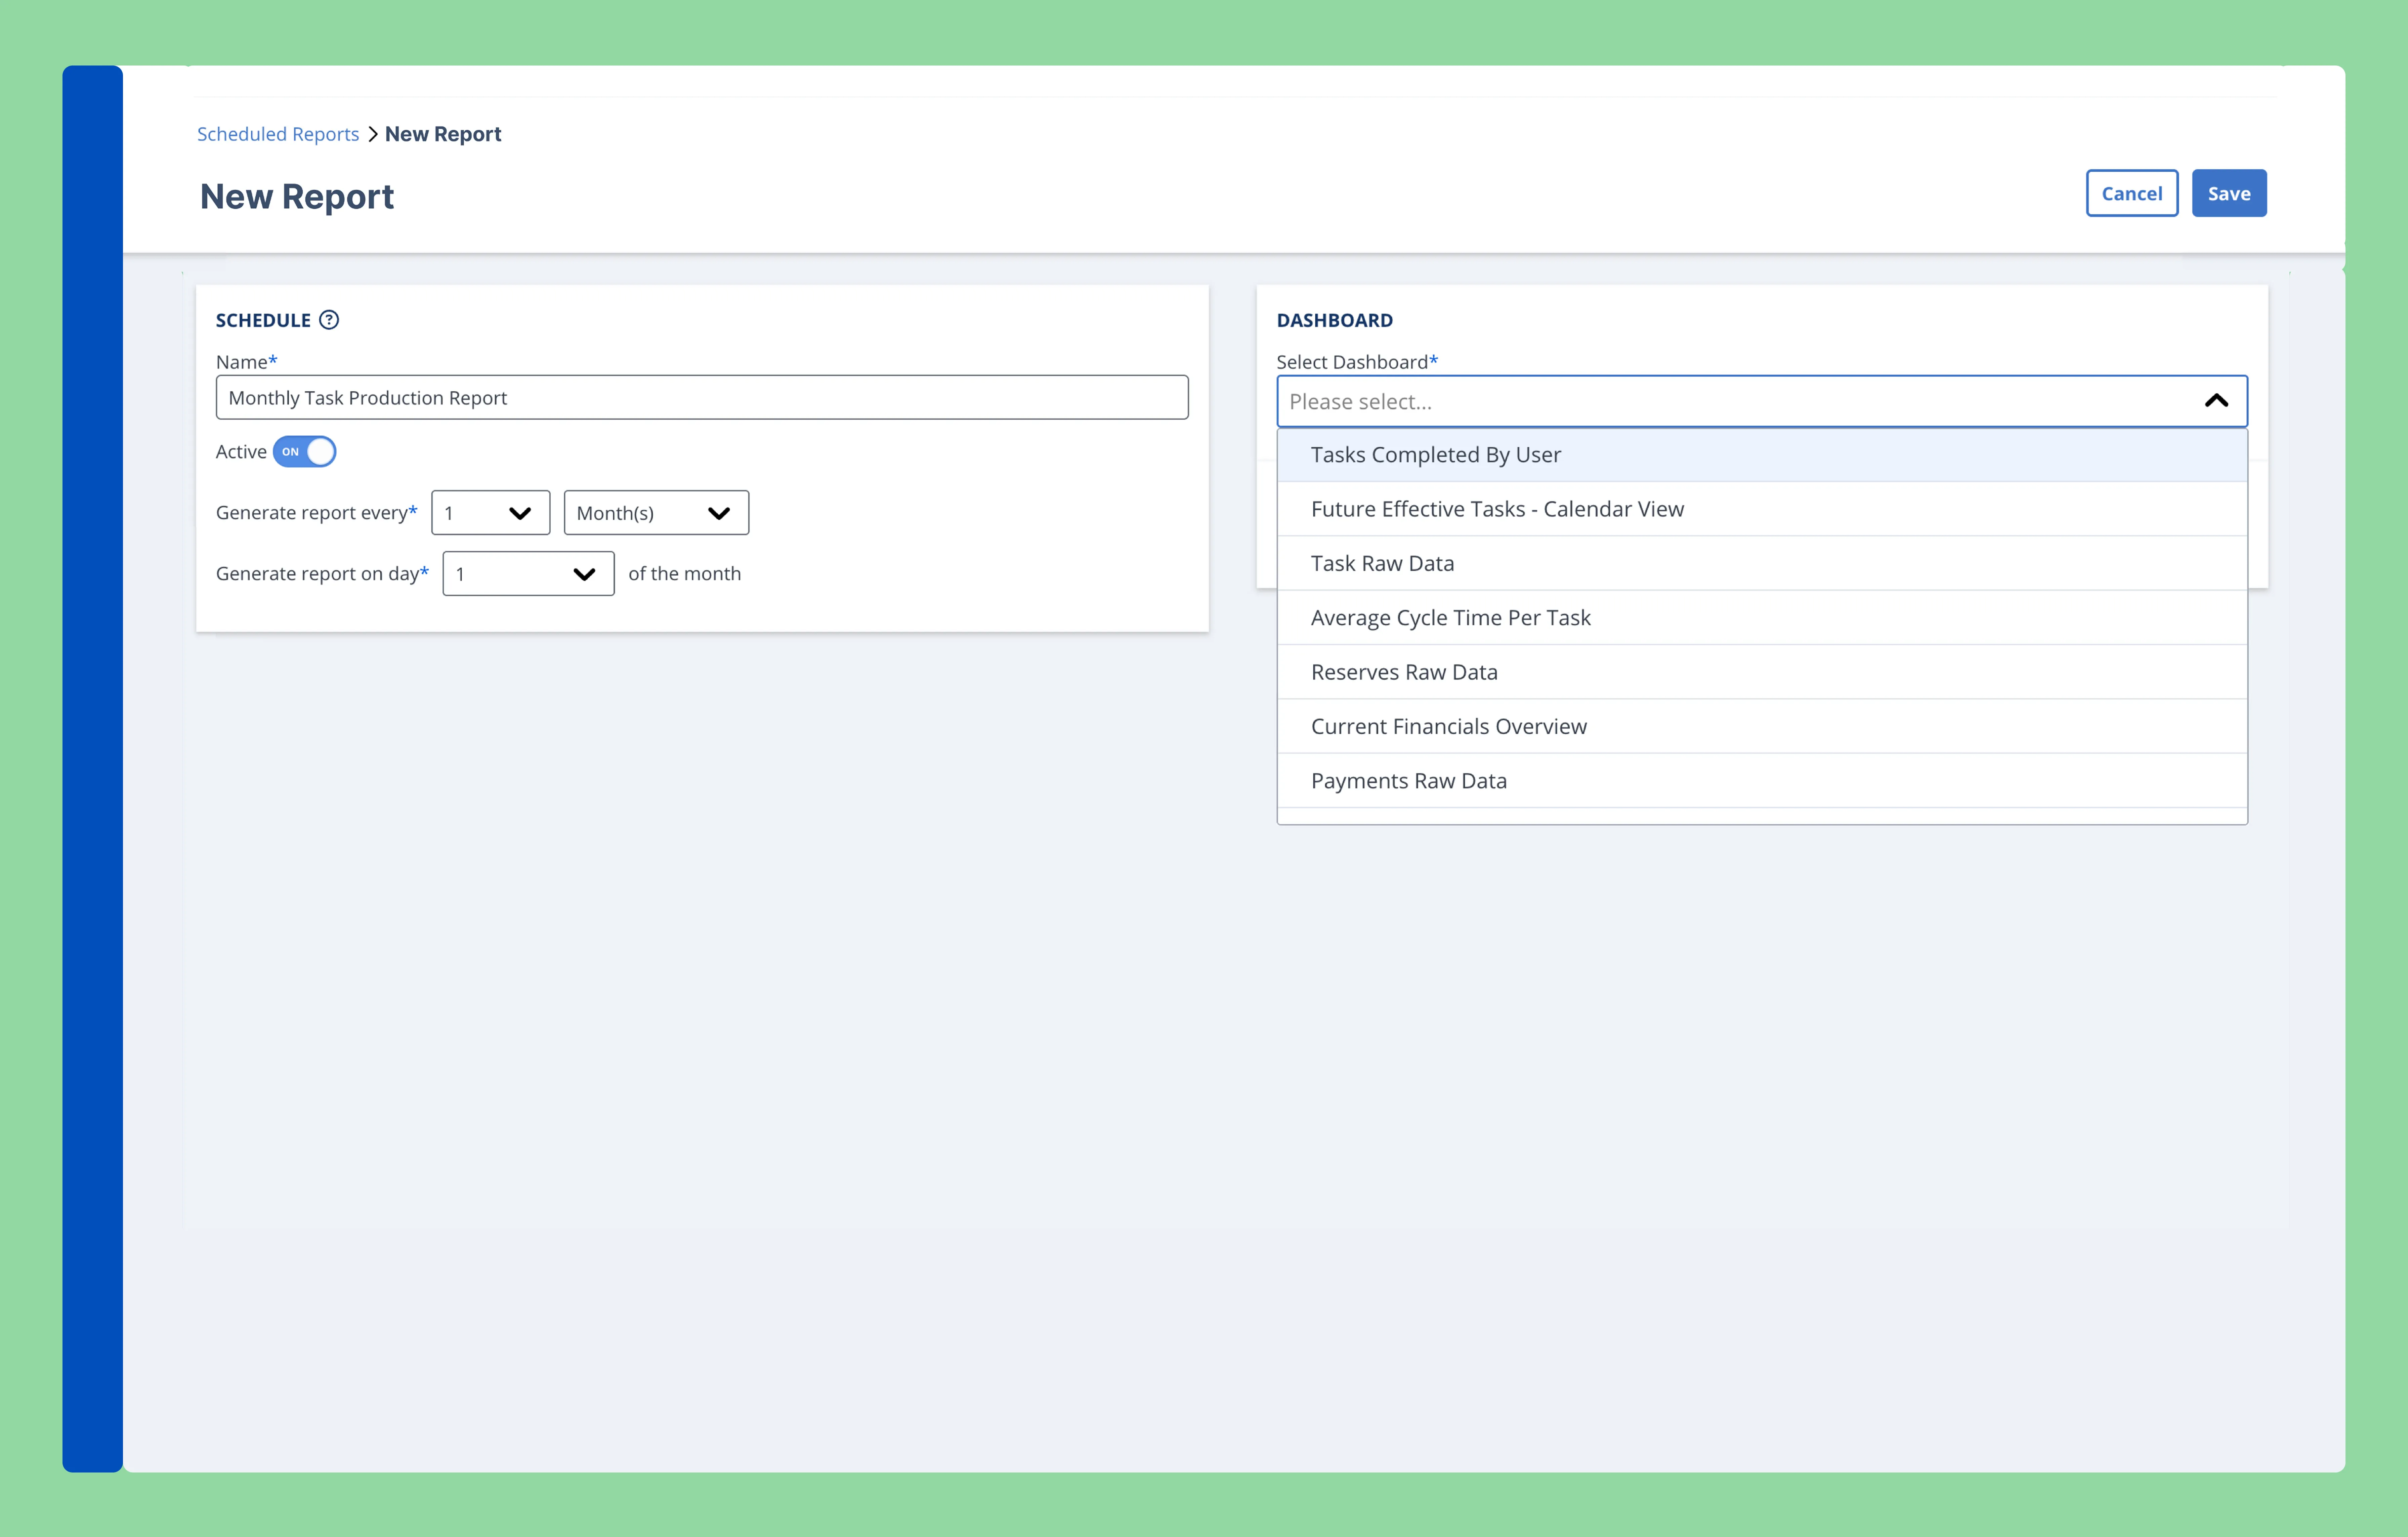Click the Schedule help question mark icon
This screenshot has height=1537, width=2408.
329,320
